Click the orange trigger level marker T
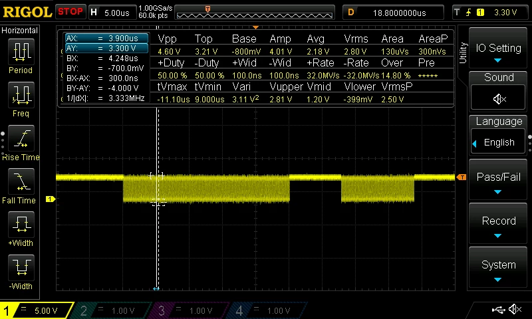 (461, 177)
